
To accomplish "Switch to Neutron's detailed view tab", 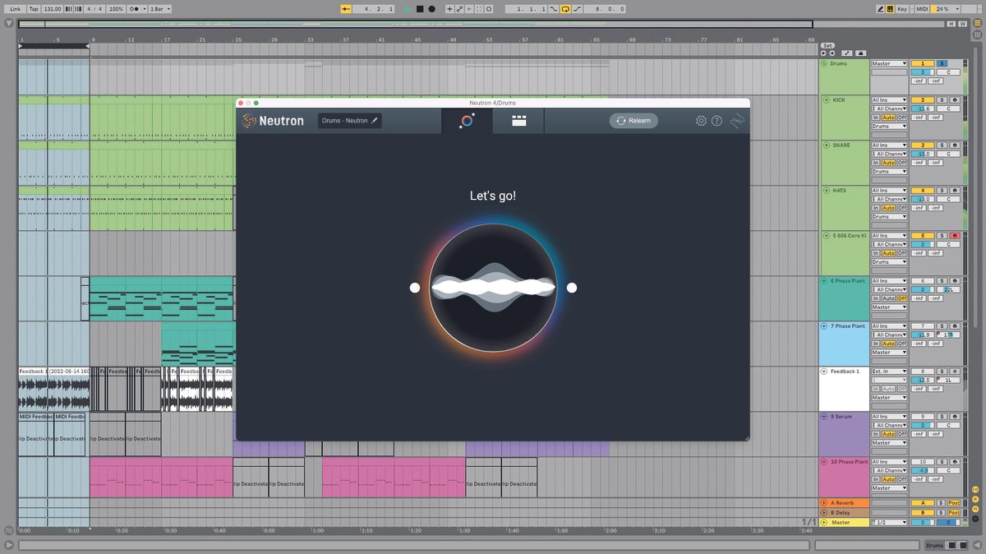I will pyautogui.click(x=518, y=120).
